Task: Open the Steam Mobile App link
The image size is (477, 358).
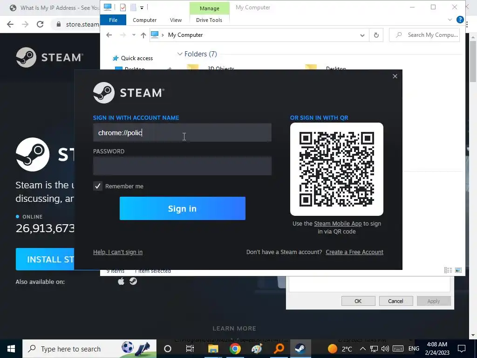Action: 338,223
